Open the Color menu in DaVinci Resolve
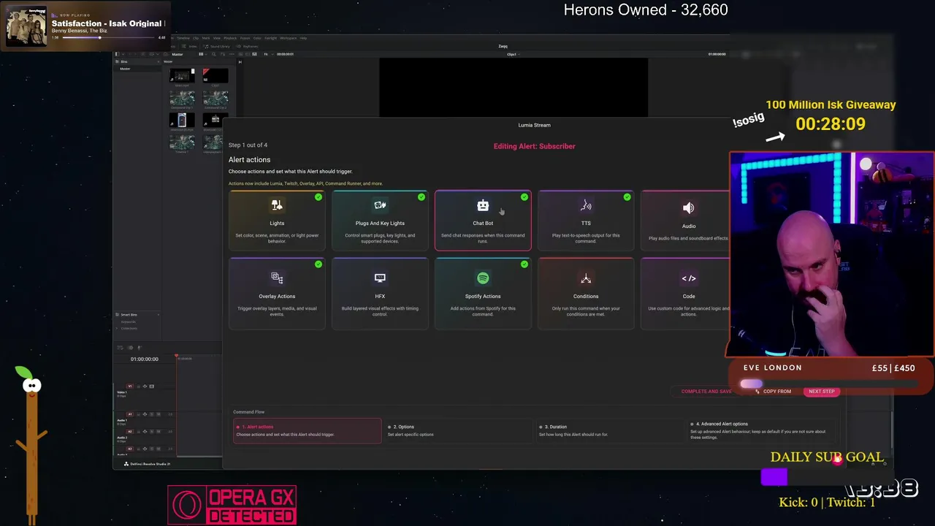This screenshot has width=935, height=526. coord(257,38)
